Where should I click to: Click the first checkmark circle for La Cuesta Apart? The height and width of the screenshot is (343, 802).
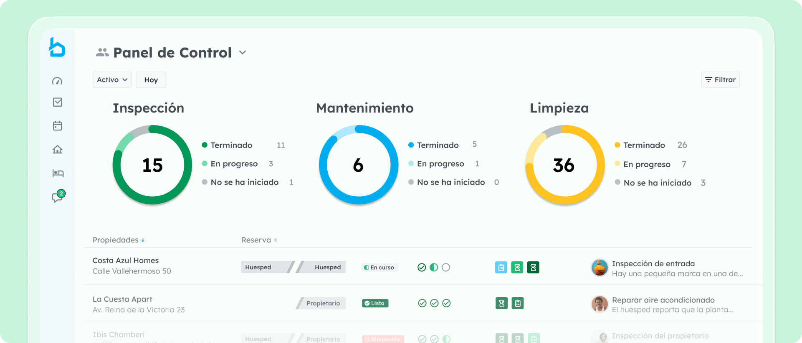click(422, 303)
